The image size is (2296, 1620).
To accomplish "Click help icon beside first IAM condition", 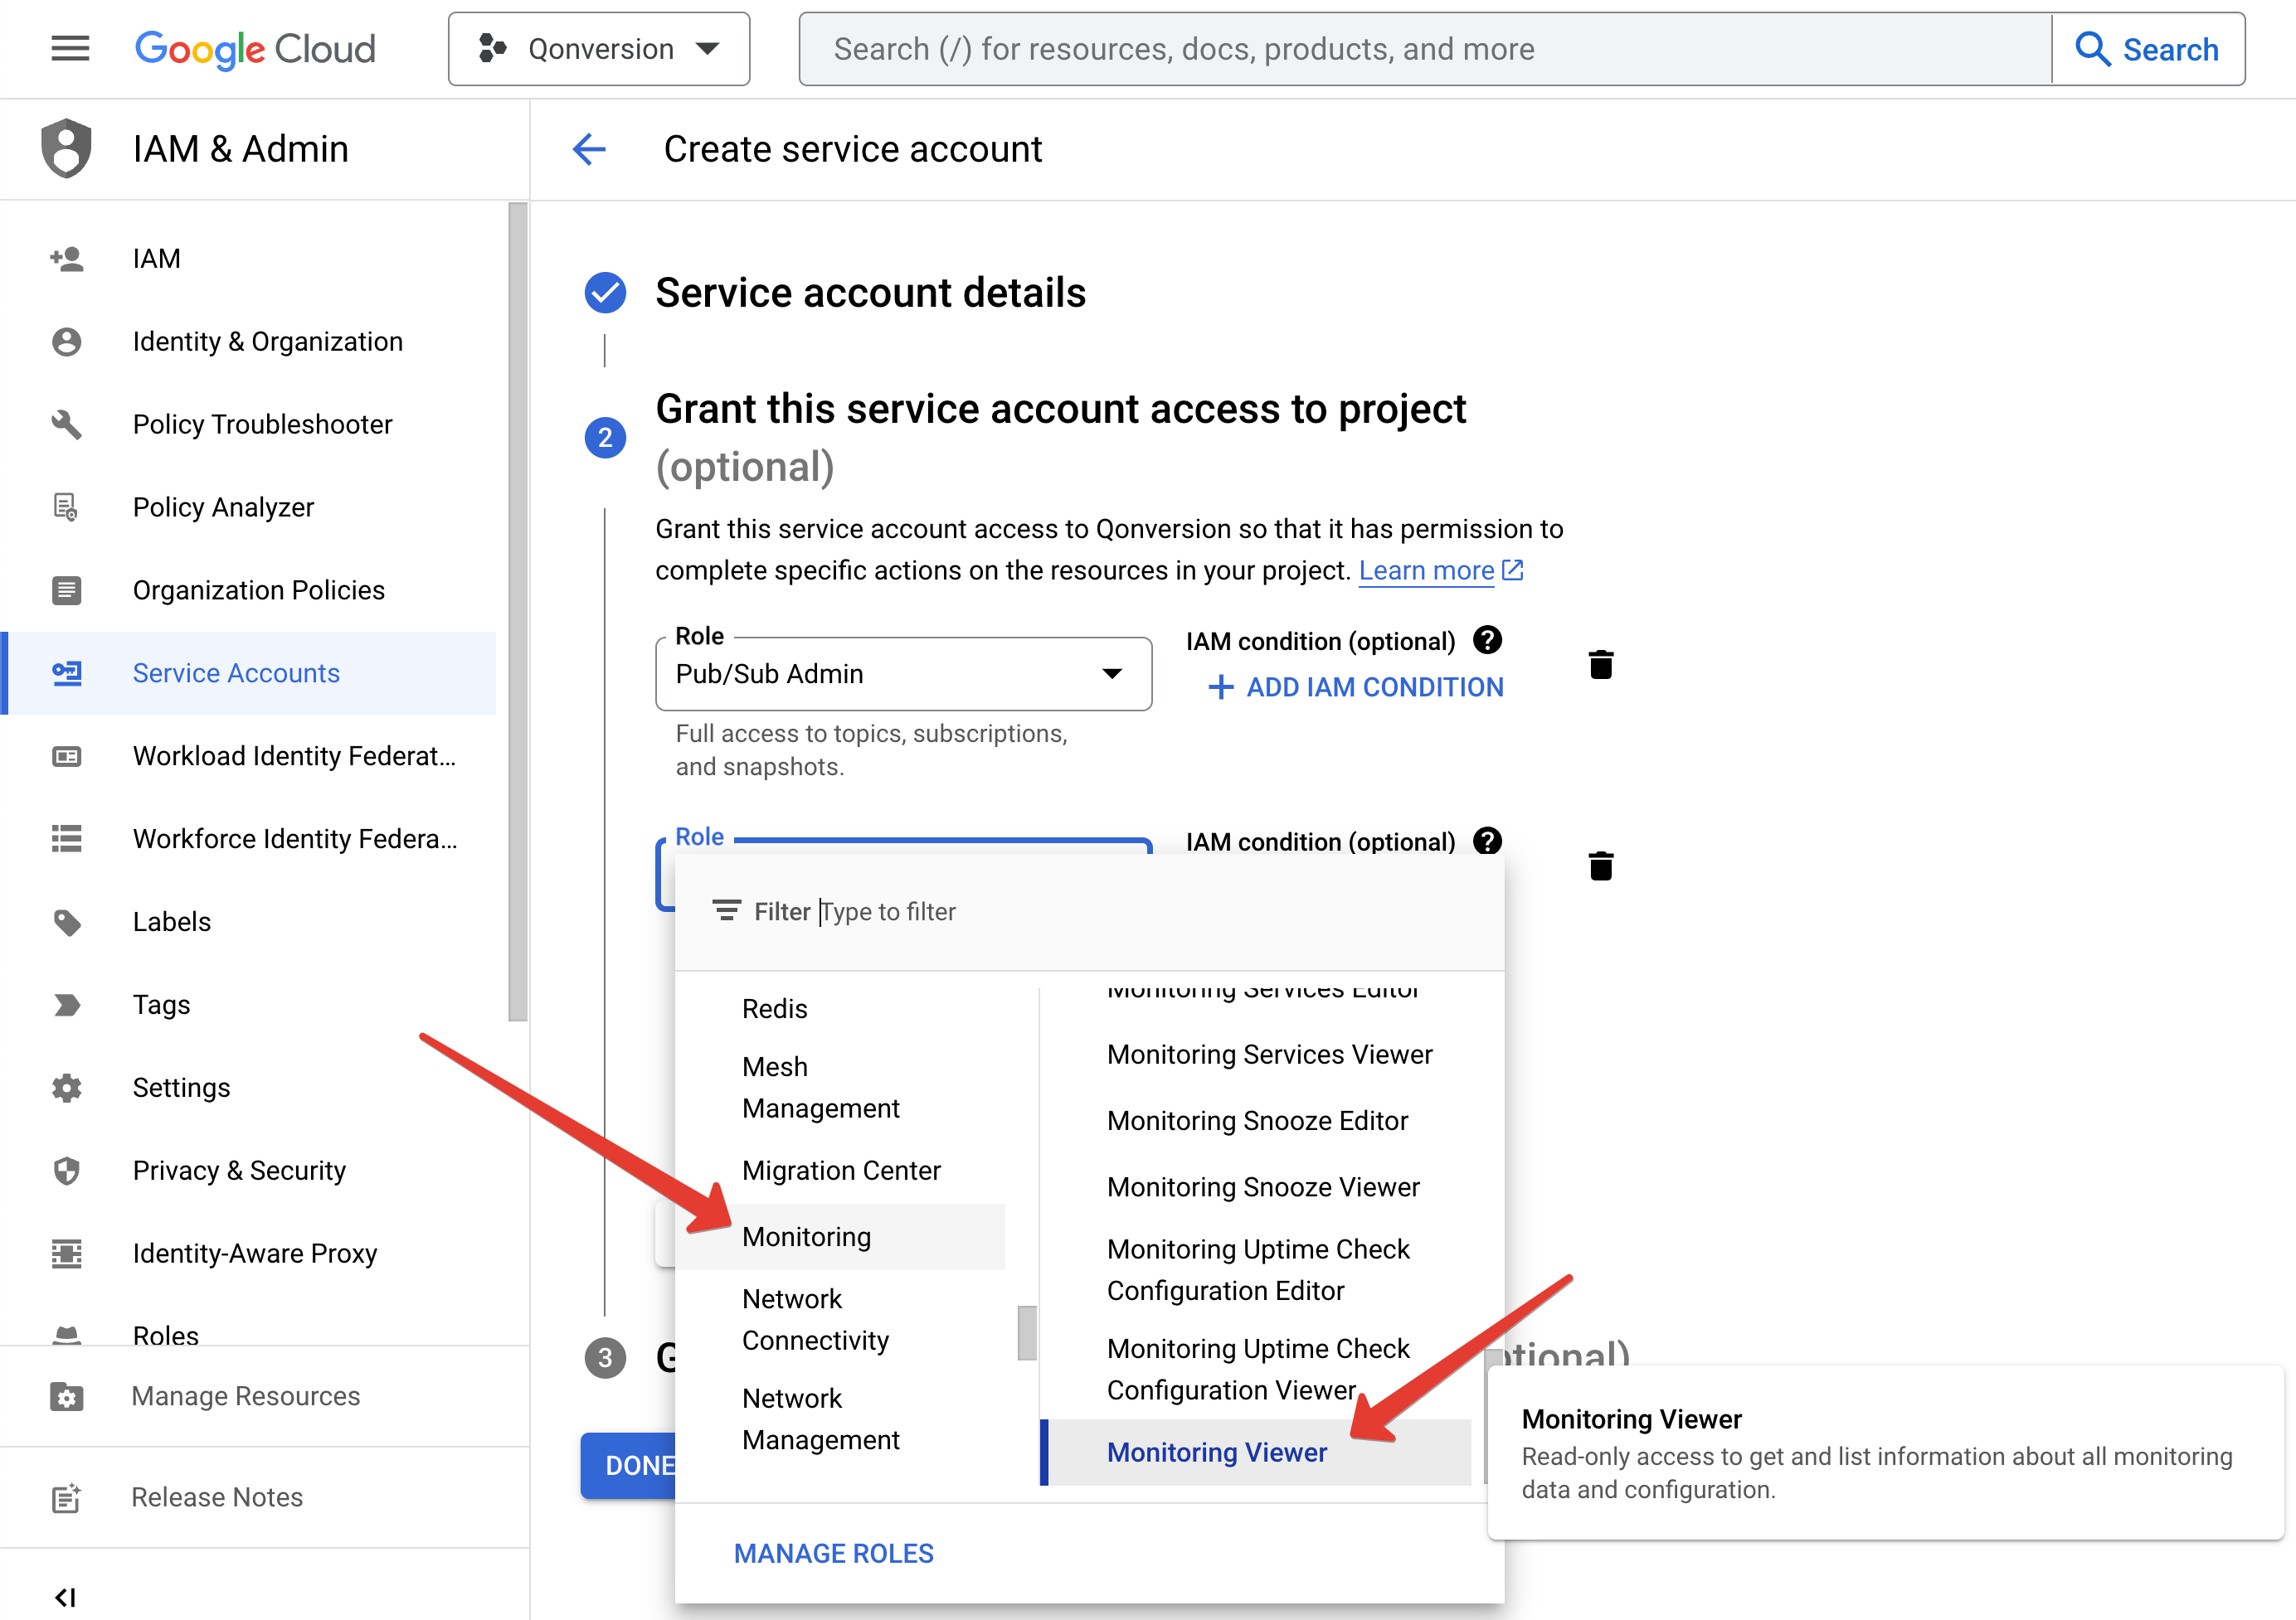I will click(x=1487, y=639).
